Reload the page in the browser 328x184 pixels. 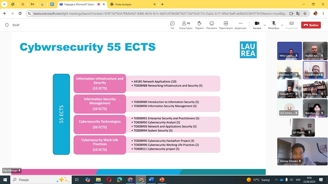click(19, 13)
